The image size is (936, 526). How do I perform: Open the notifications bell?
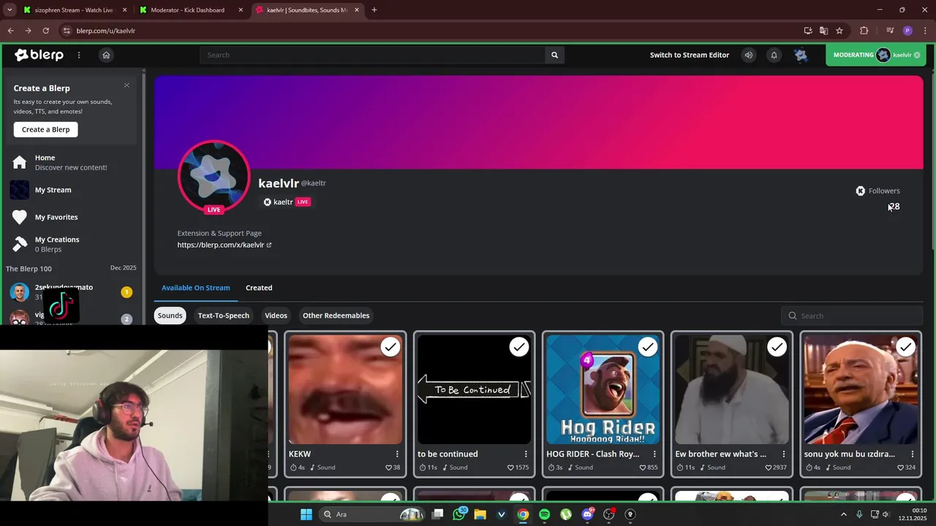tap(774, 55)
